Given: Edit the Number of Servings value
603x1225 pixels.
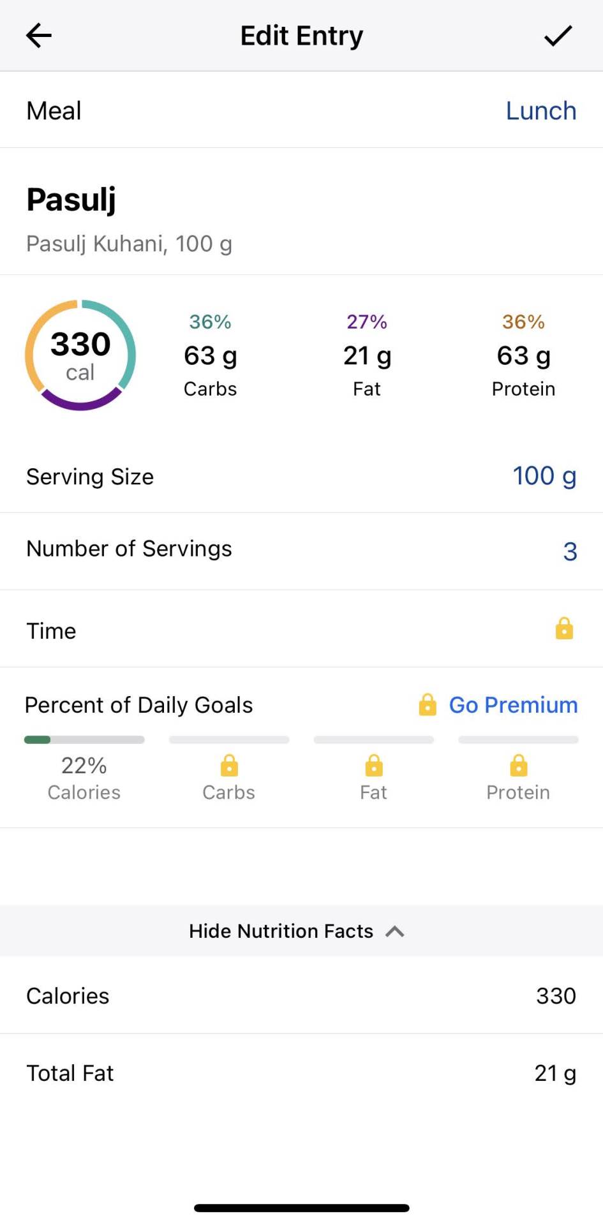Looking at the screenshot, I should pos(570,551).
